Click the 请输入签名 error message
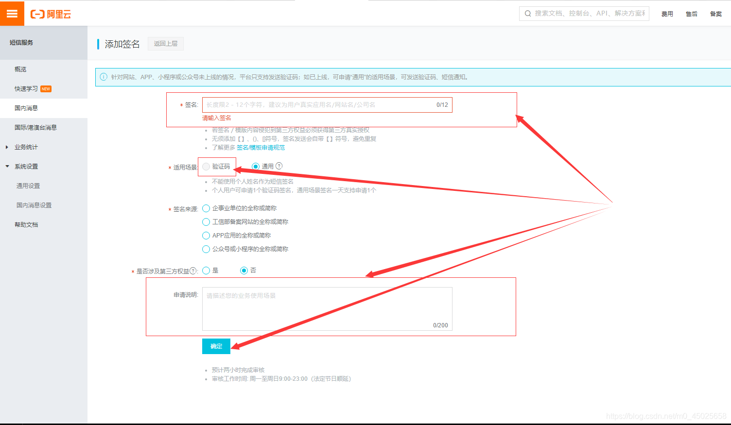The image size is (731, 425). tap(217, 118)
